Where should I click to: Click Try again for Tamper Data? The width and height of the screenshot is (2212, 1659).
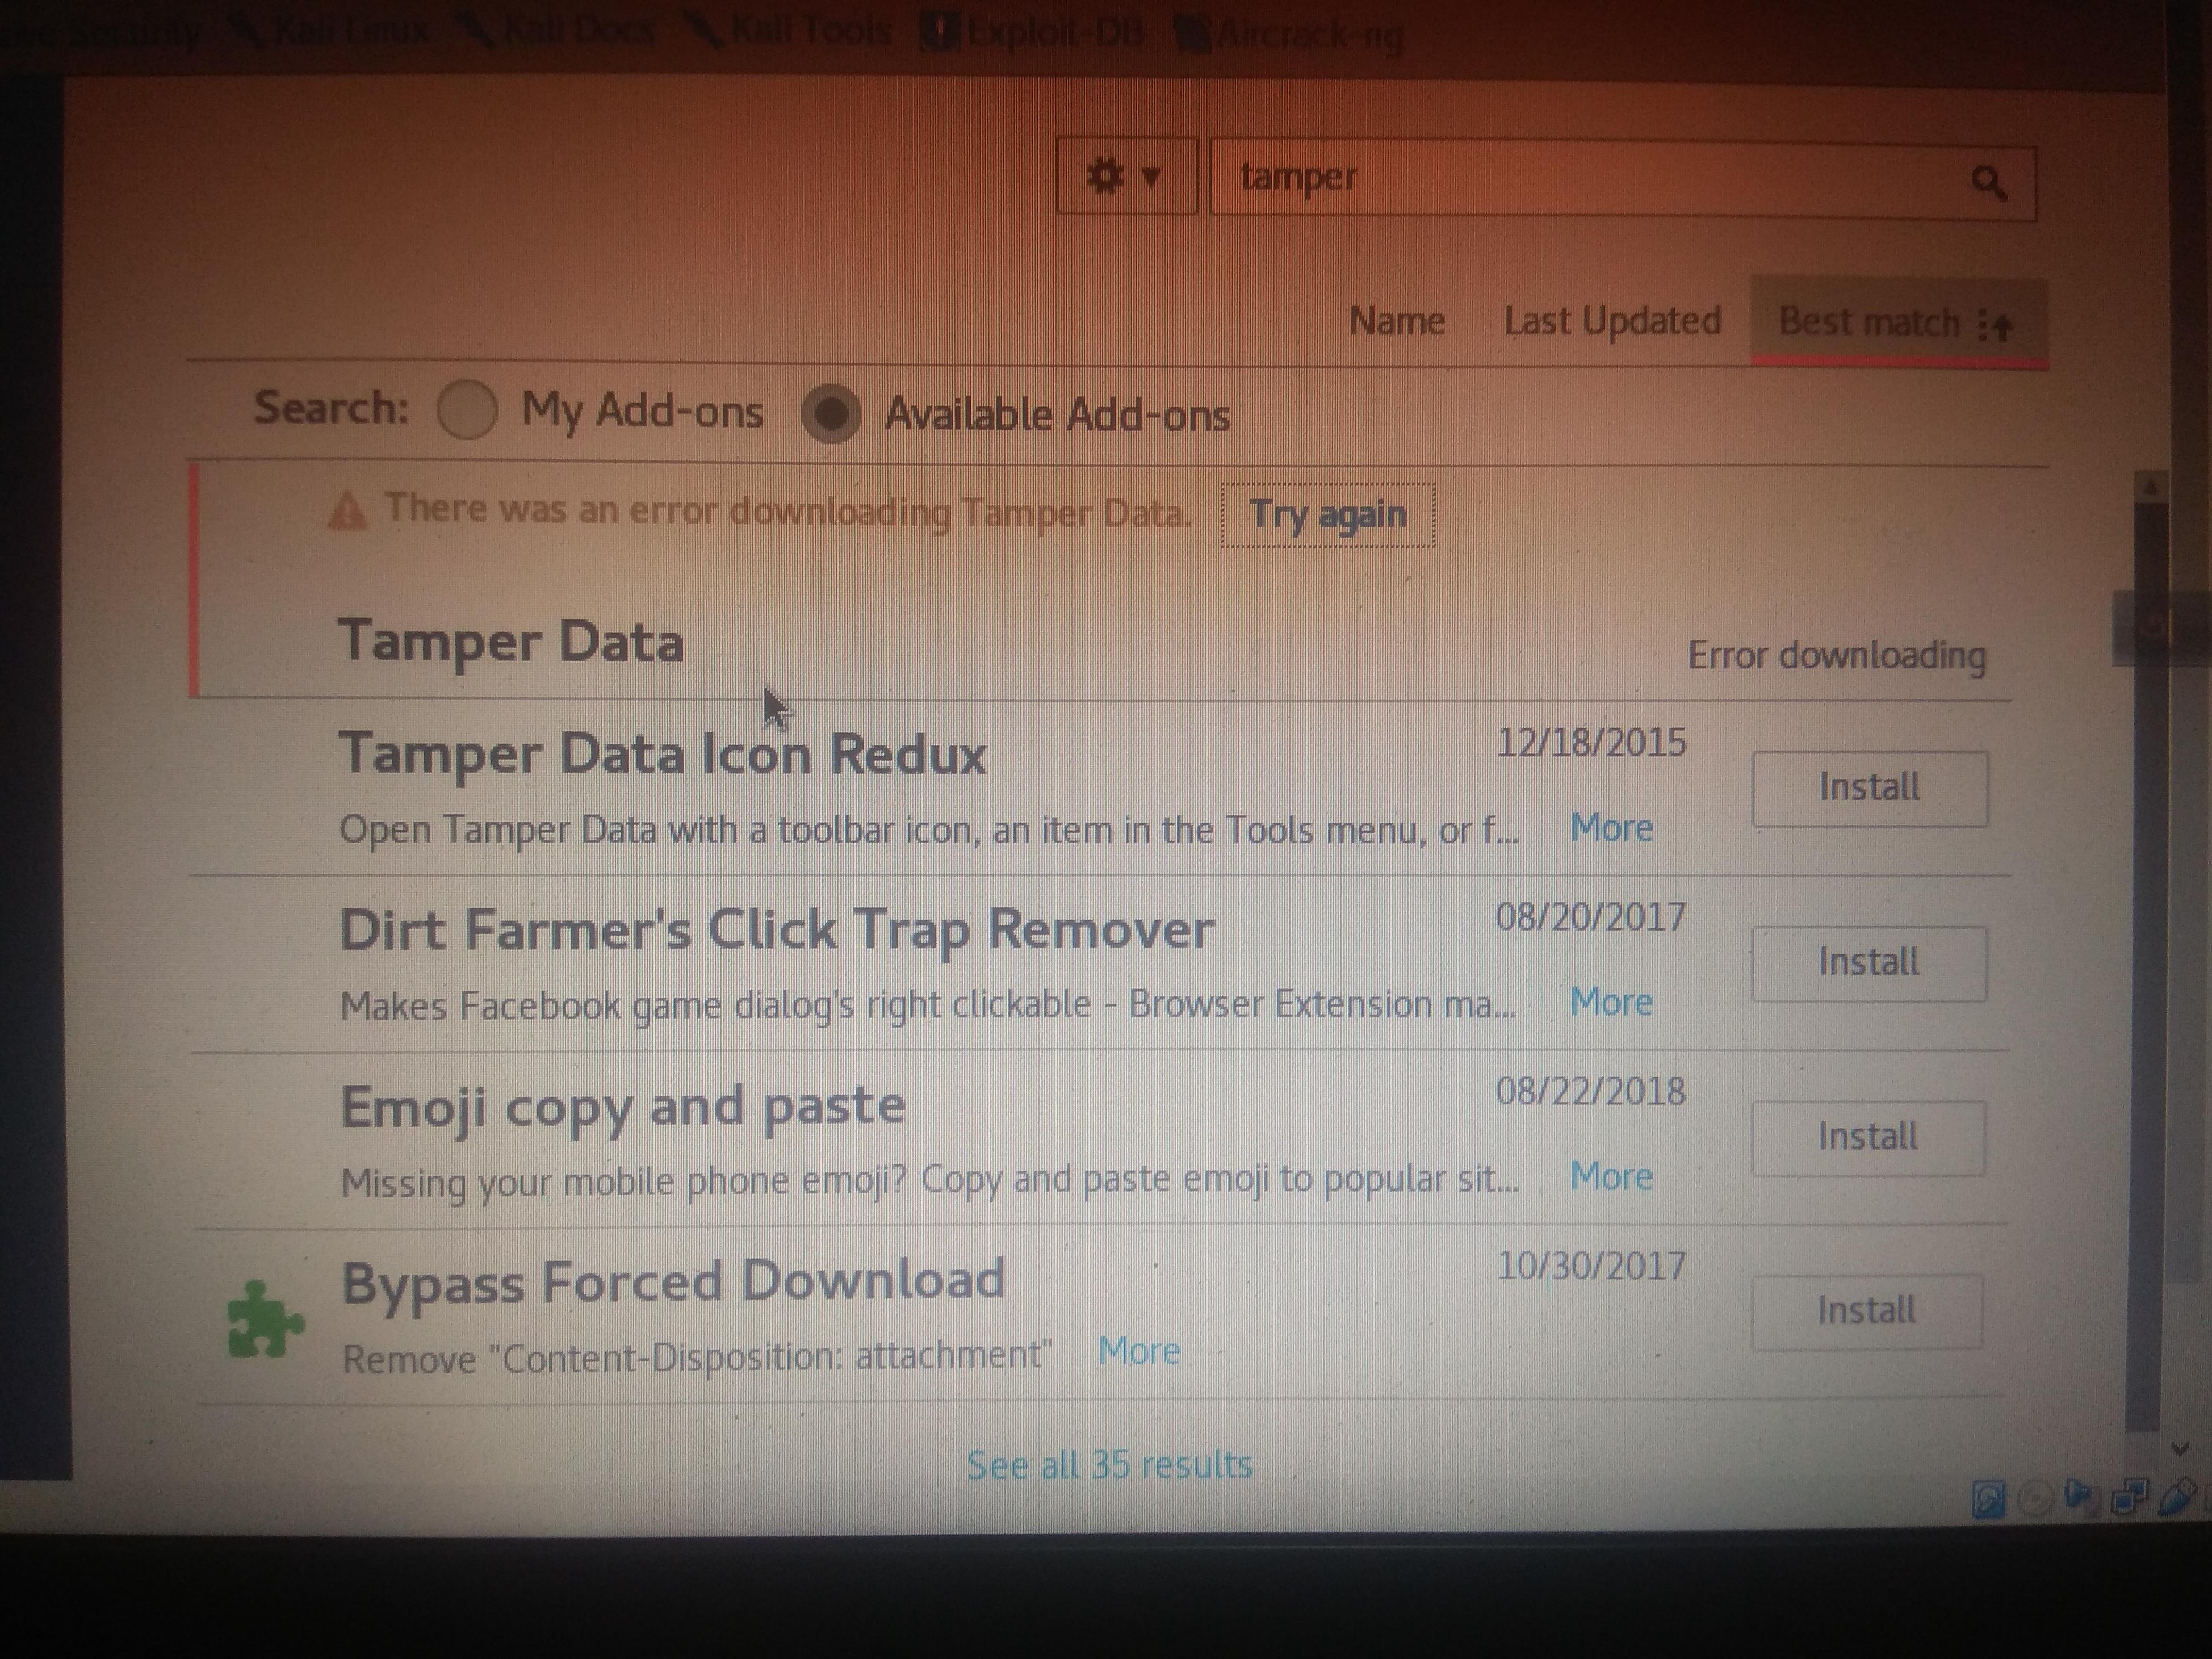click(x=1327, y=515)
